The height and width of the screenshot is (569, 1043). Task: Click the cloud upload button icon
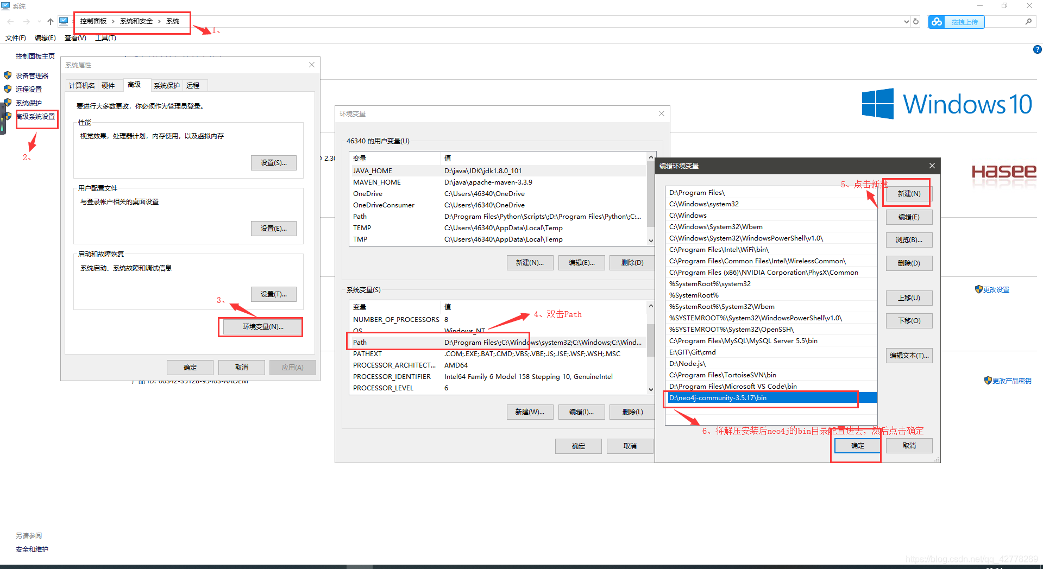(937, 22)
